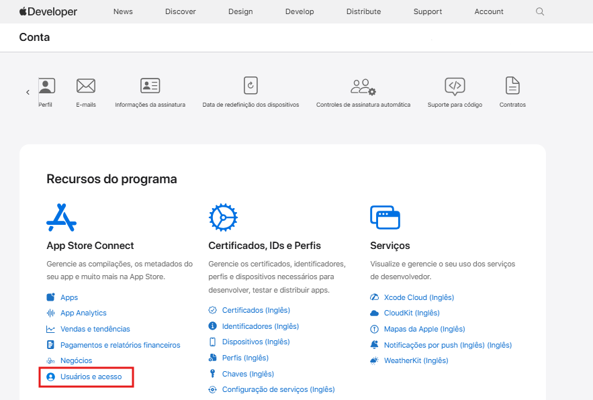Viewport: 593px width, 400px height.
Task: Click the Contratos document icon
Action: (x=512, y=86)
